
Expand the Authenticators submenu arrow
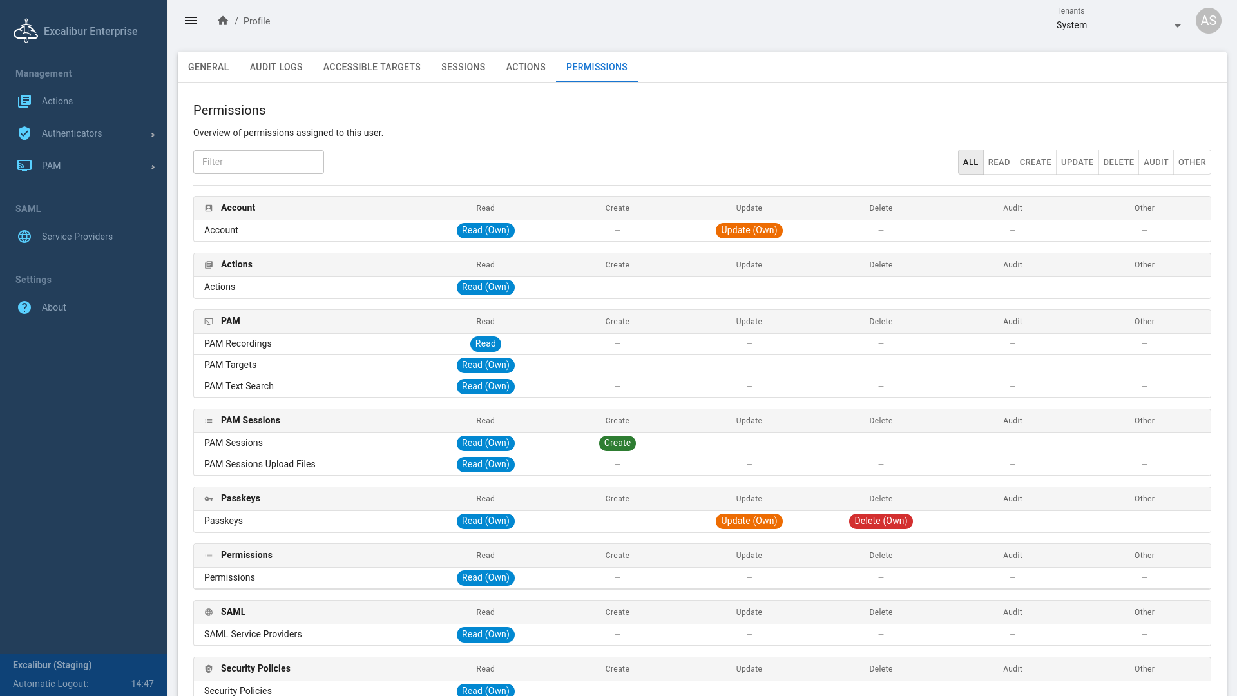[153, 135]
